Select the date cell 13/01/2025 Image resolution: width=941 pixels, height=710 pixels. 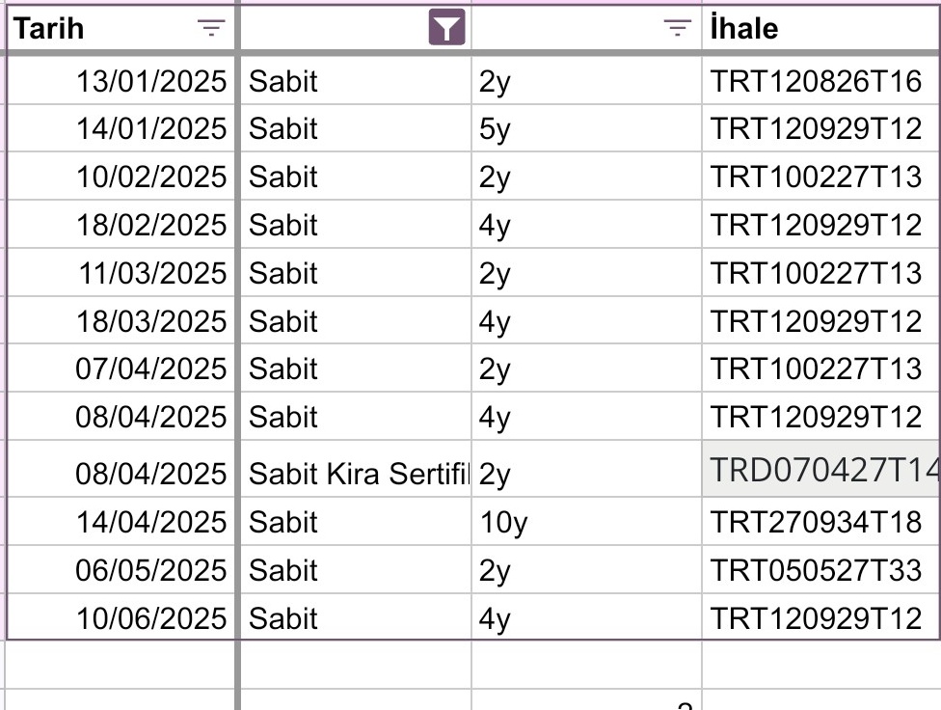(120, 80)
